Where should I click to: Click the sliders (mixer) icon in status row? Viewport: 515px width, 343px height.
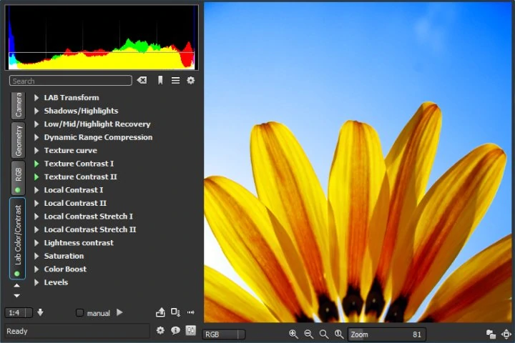[190, 330]
